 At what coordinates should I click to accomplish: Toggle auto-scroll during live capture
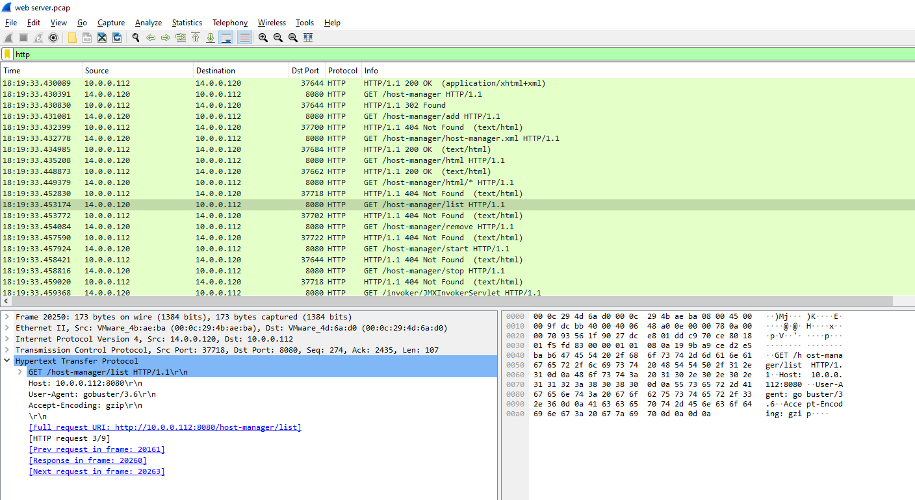coord(226,38)
